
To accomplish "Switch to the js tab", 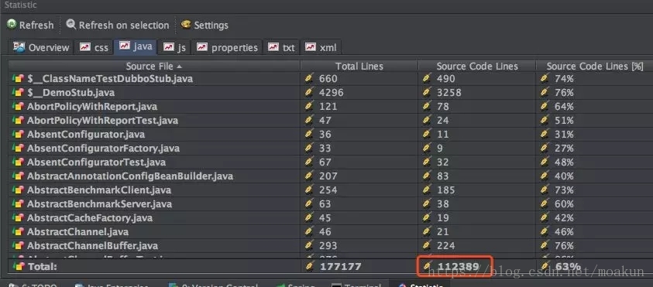I will (x=175, y=47).
